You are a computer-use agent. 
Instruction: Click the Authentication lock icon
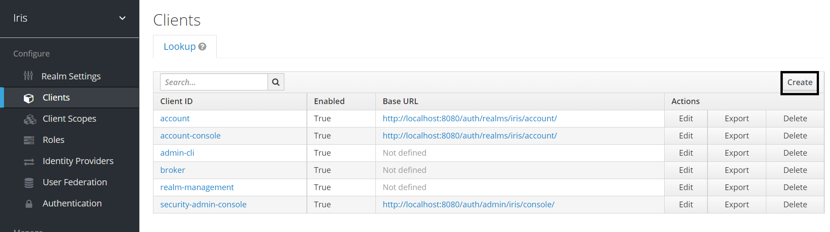pos(29,204)
